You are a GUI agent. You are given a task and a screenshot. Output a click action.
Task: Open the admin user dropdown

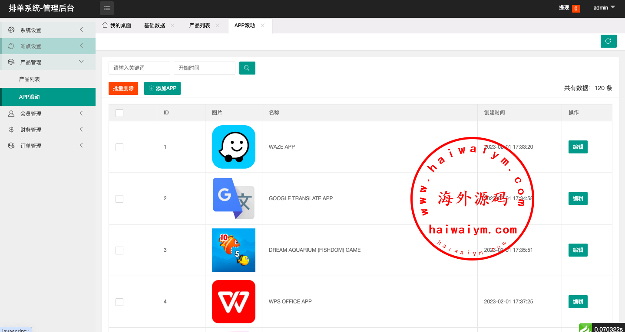[x=604, y=8]
